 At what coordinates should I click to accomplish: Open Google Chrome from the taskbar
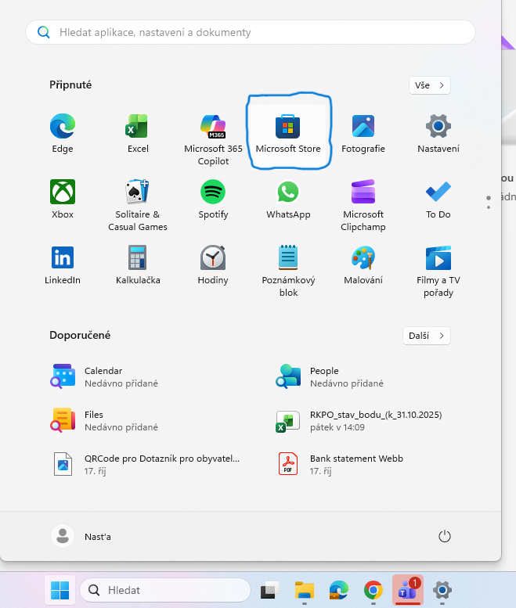click(373, 590)
